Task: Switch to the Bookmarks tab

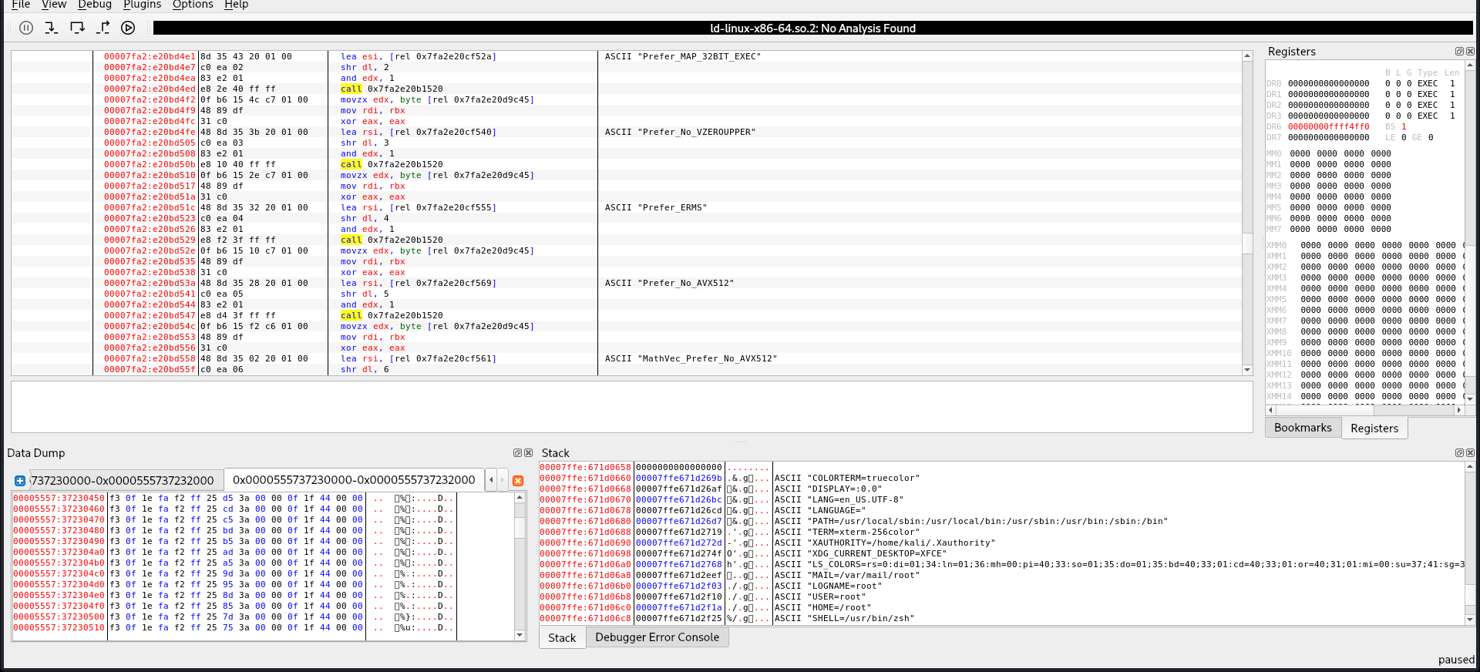Action: coord(1303,428)
